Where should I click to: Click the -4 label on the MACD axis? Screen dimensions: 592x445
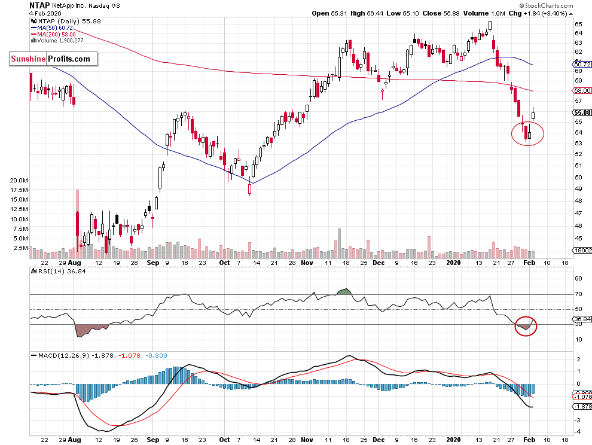point(578,432)
